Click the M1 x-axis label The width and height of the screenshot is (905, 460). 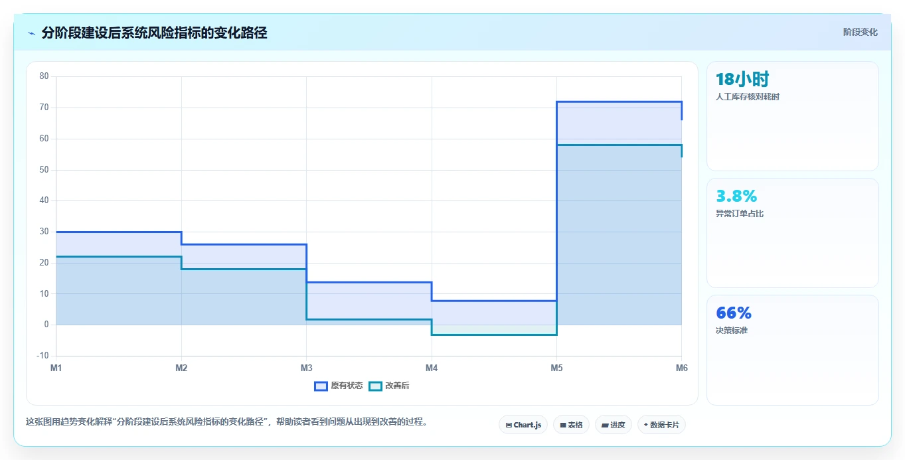[56, 367]
